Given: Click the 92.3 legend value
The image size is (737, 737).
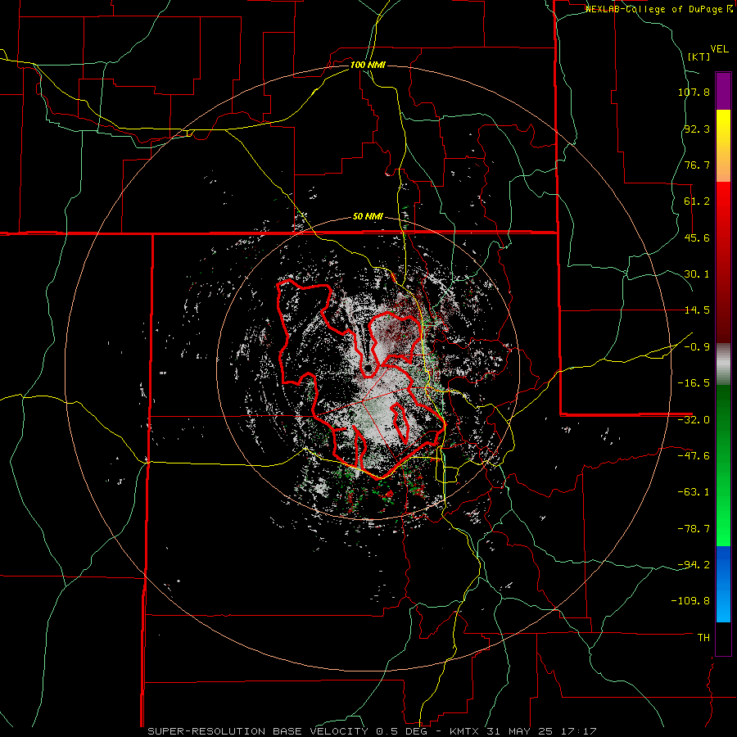Looking at the screenshot, I should coord(697,129).
